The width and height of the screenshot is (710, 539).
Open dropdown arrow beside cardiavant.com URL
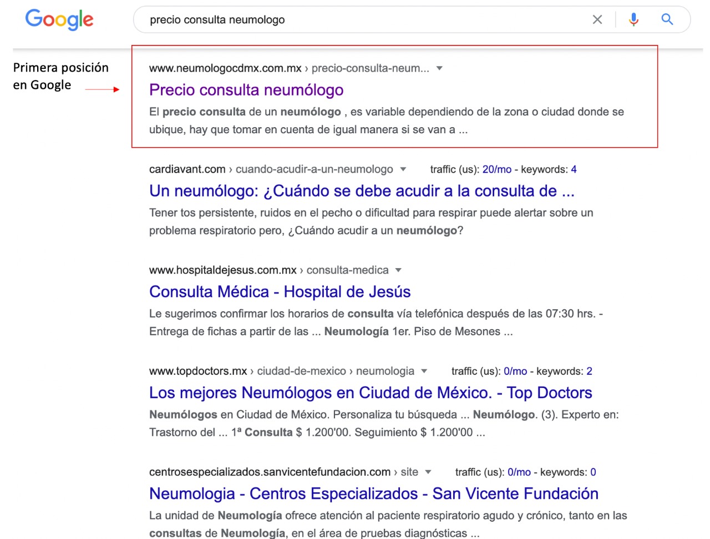(403, 169)
